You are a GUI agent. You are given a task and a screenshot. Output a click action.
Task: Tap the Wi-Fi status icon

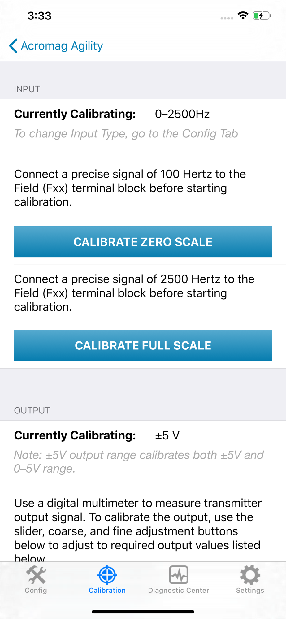[x=243, y=16]
